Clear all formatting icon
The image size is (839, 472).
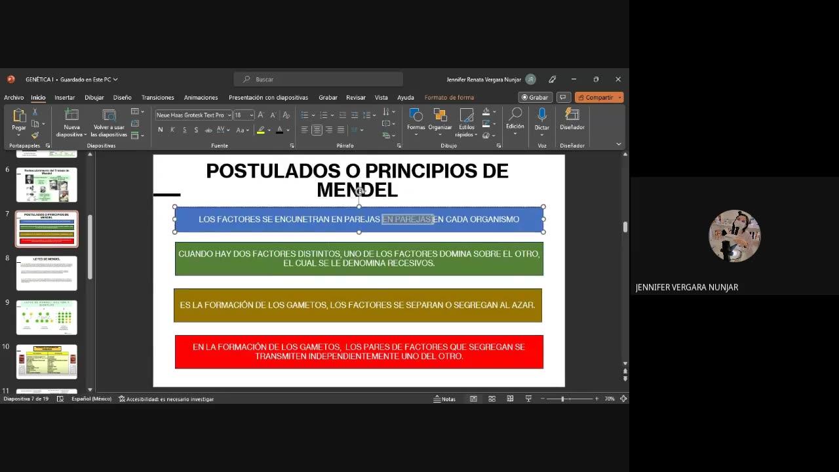click(x=286, y=115)
